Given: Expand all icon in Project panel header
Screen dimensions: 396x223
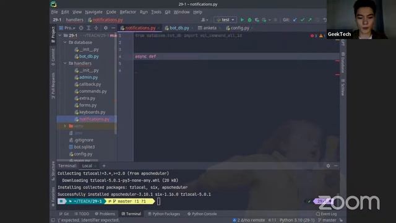Looking at the screenshot, I should point(88,28).
